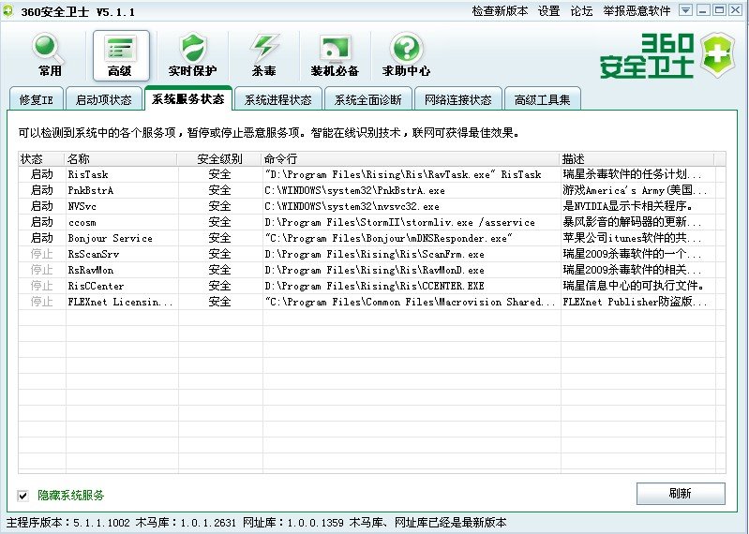This screenshot has height=534, width=749.
Task: Click the 杀毒 lightning icon
Action: point(263,54)
